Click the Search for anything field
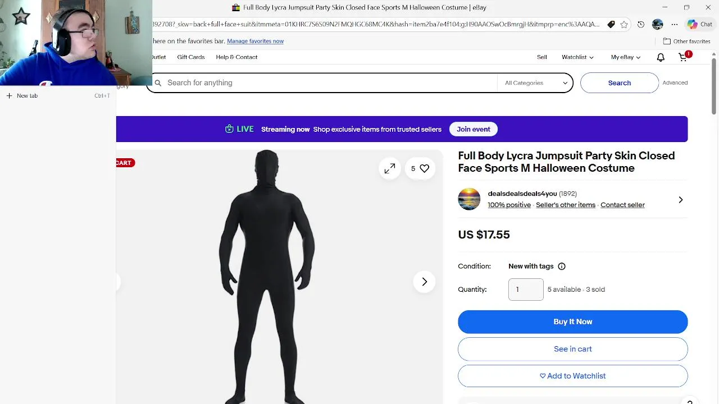 pyautogui.click(x=326, y=83)
